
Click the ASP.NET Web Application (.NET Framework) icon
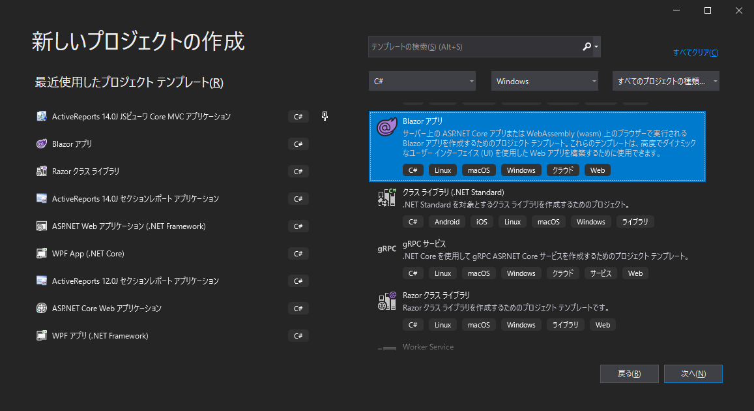tap(42, 226)
